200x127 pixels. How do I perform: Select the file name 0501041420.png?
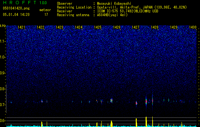[16, 9]
